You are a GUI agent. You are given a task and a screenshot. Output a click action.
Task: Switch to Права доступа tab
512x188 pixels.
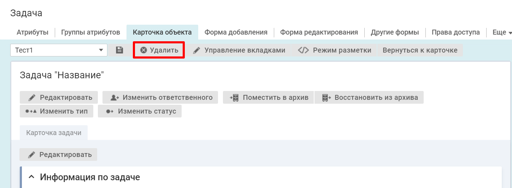pos(455,32)
